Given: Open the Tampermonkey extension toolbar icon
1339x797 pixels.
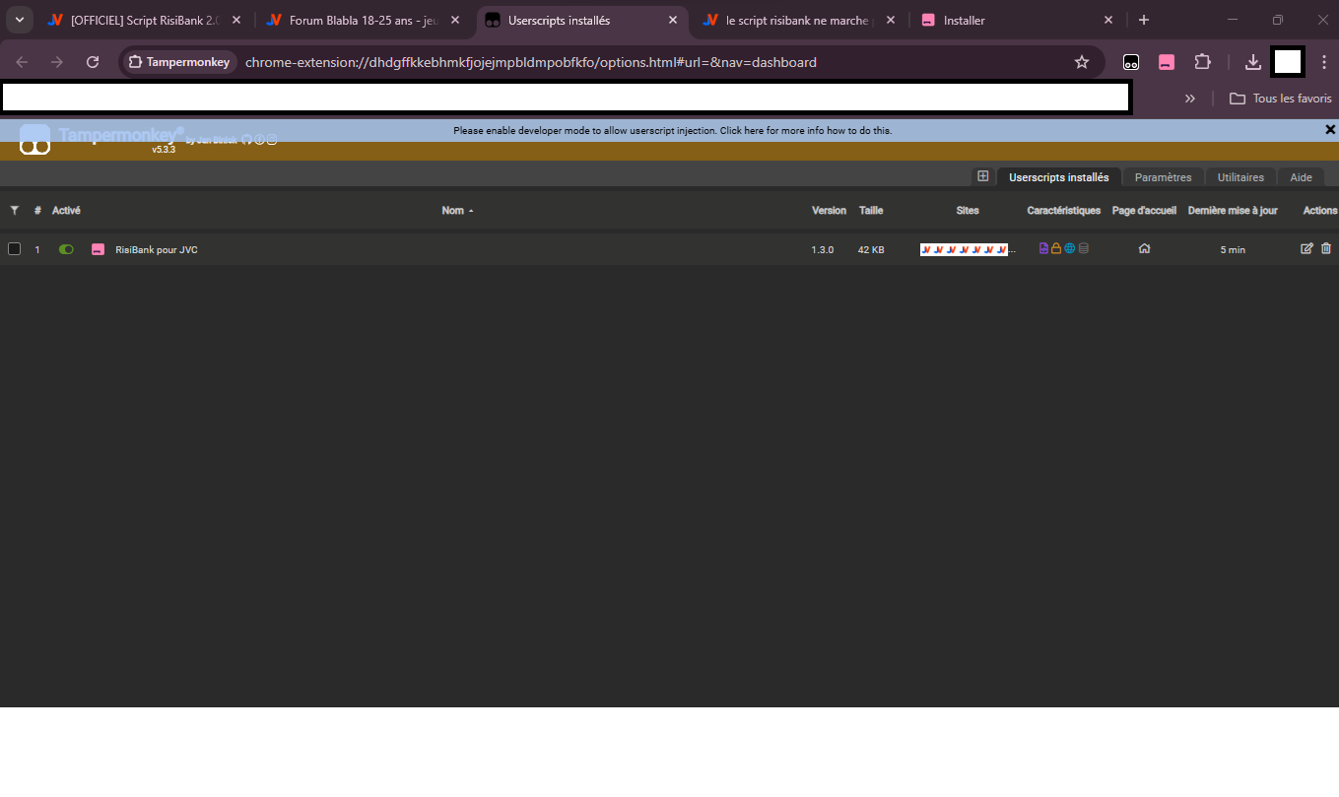Looking at the screenshot, I should pos(1131,62).
